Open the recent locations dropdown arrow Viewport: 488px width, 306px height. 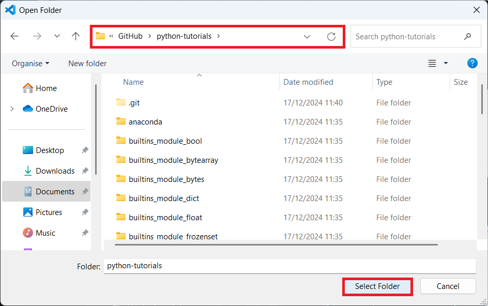(57, 36)
